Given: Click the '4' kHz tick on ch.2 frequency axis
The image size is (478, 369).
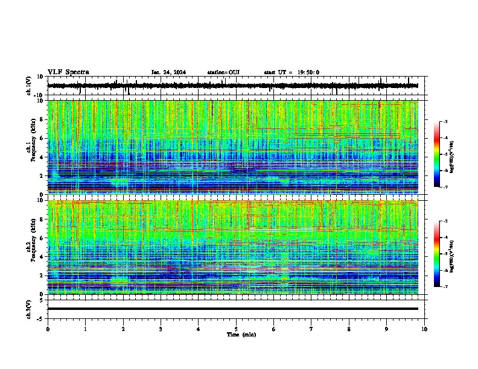Looking at the screenshot, I should tap(42, 257).
